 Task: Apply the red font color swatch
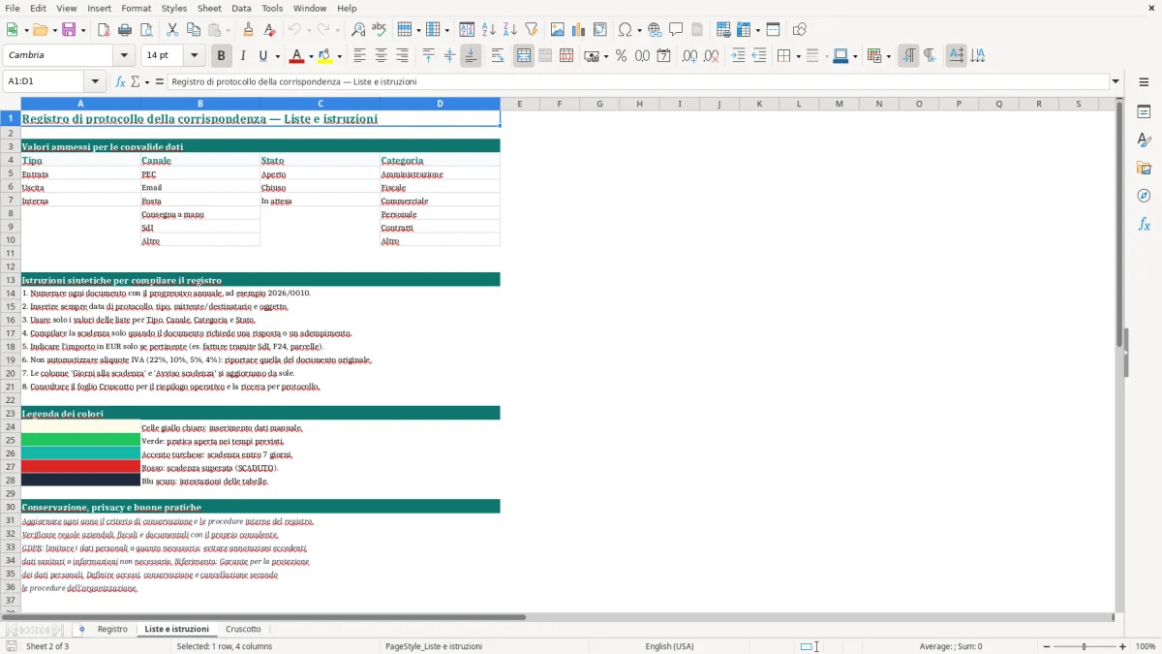pyautogui.click(x=297, y=56)
